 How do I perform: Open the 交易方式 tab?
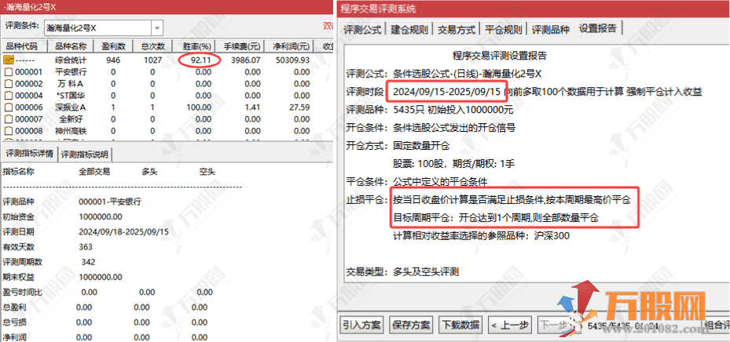click(457, 29)
